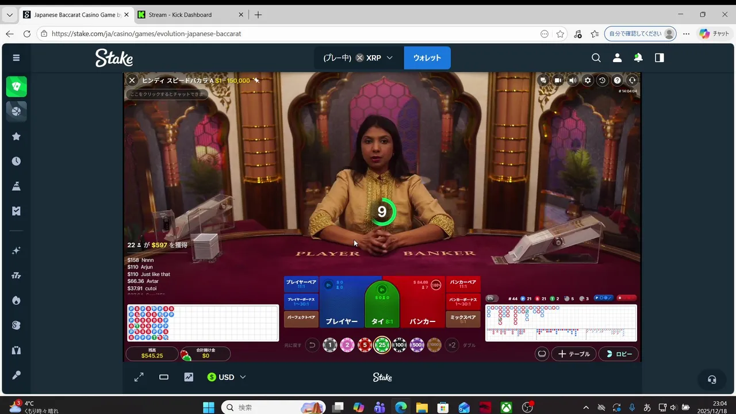Open the user profile icon
736x414 pixels.
click(x=617, y=57)
